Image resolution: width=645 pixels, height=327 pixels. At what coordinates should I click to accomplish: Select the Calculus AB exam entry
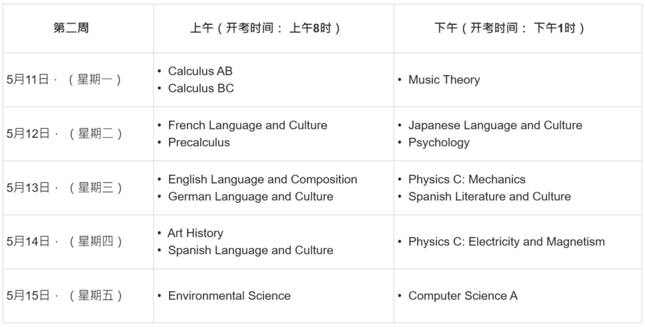point(200,71)
